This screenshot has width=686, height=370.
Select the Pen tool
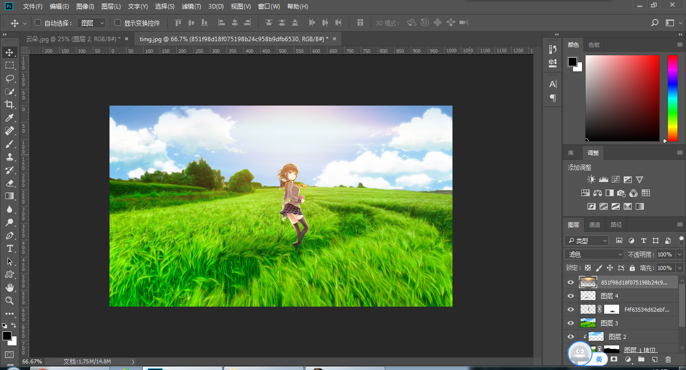point(10,235)
